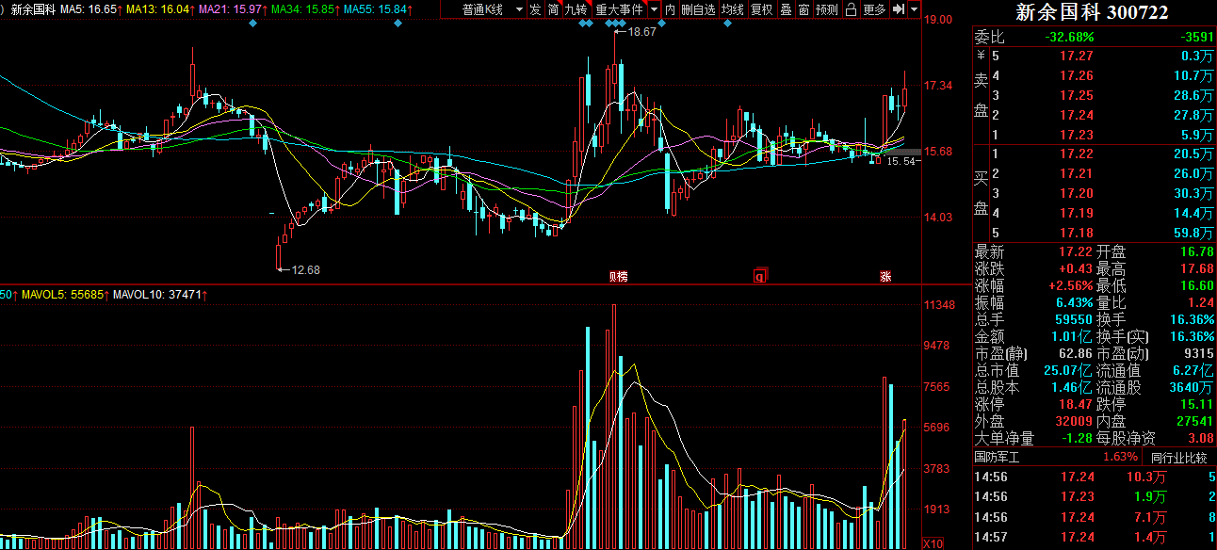Image resolution: width=1217 pixels, height=550 pixels.
Task: Click the '叠' overlay toolbar icon
Action: click(x=786, y=9)
